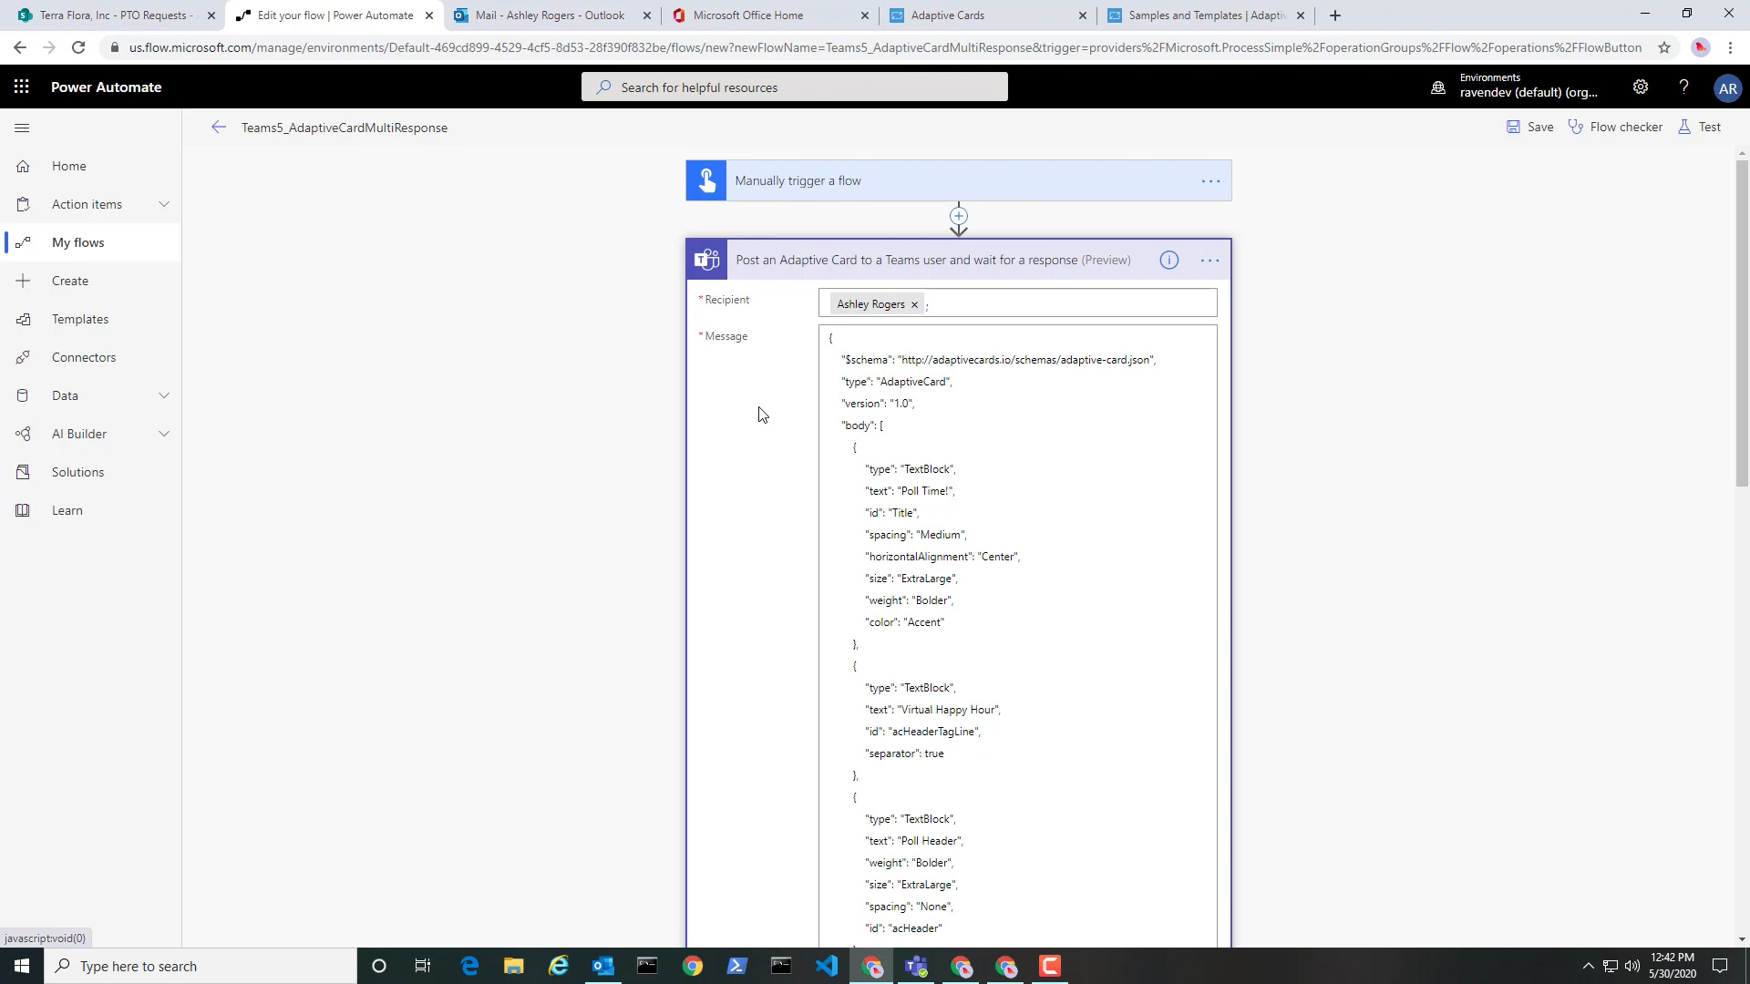Click the page vertical scrollbar
The width and height of the screenshot is (1750, 984).
tap(1742, 323)
